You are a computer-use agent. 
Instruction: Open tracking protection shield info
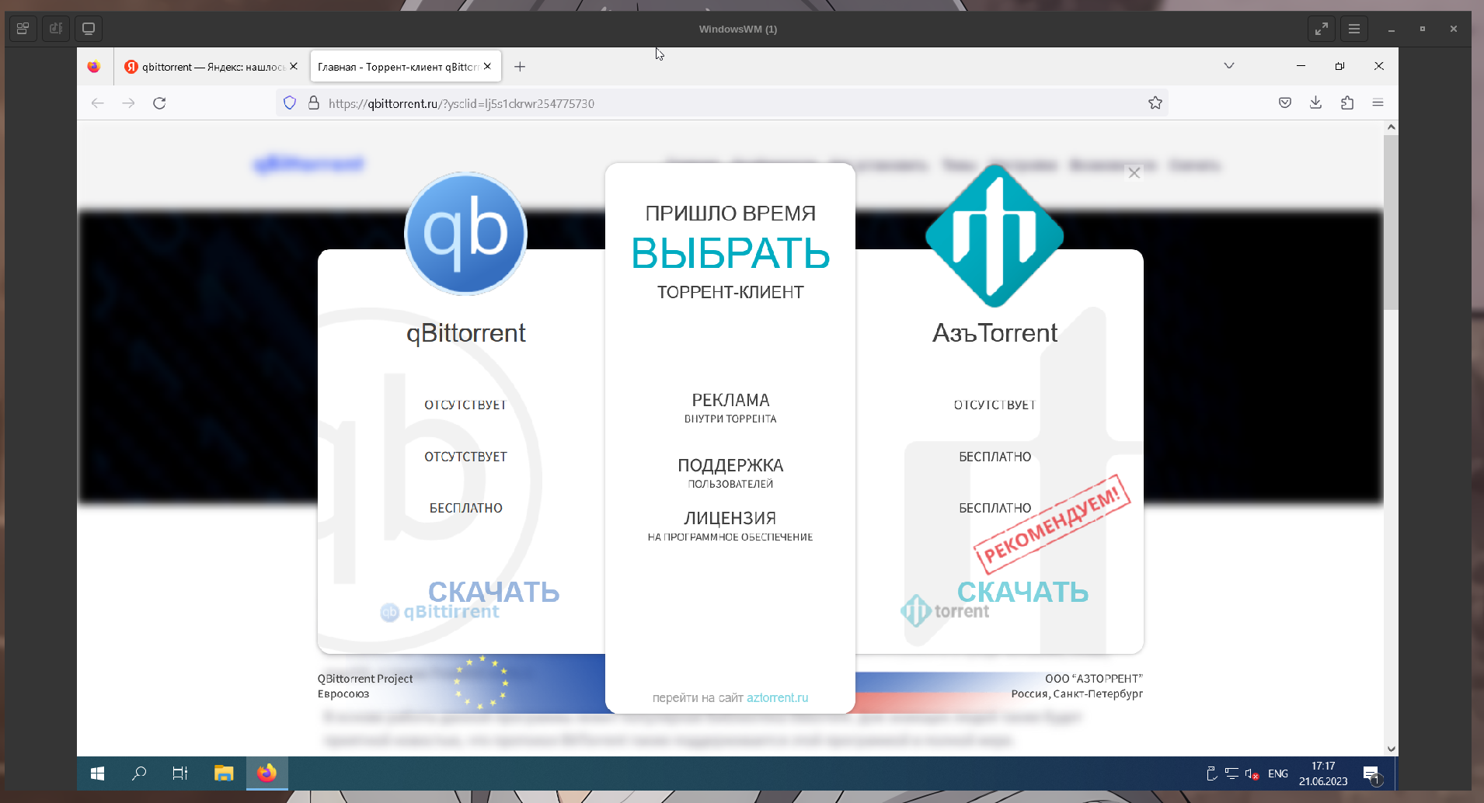coord(290,103)
